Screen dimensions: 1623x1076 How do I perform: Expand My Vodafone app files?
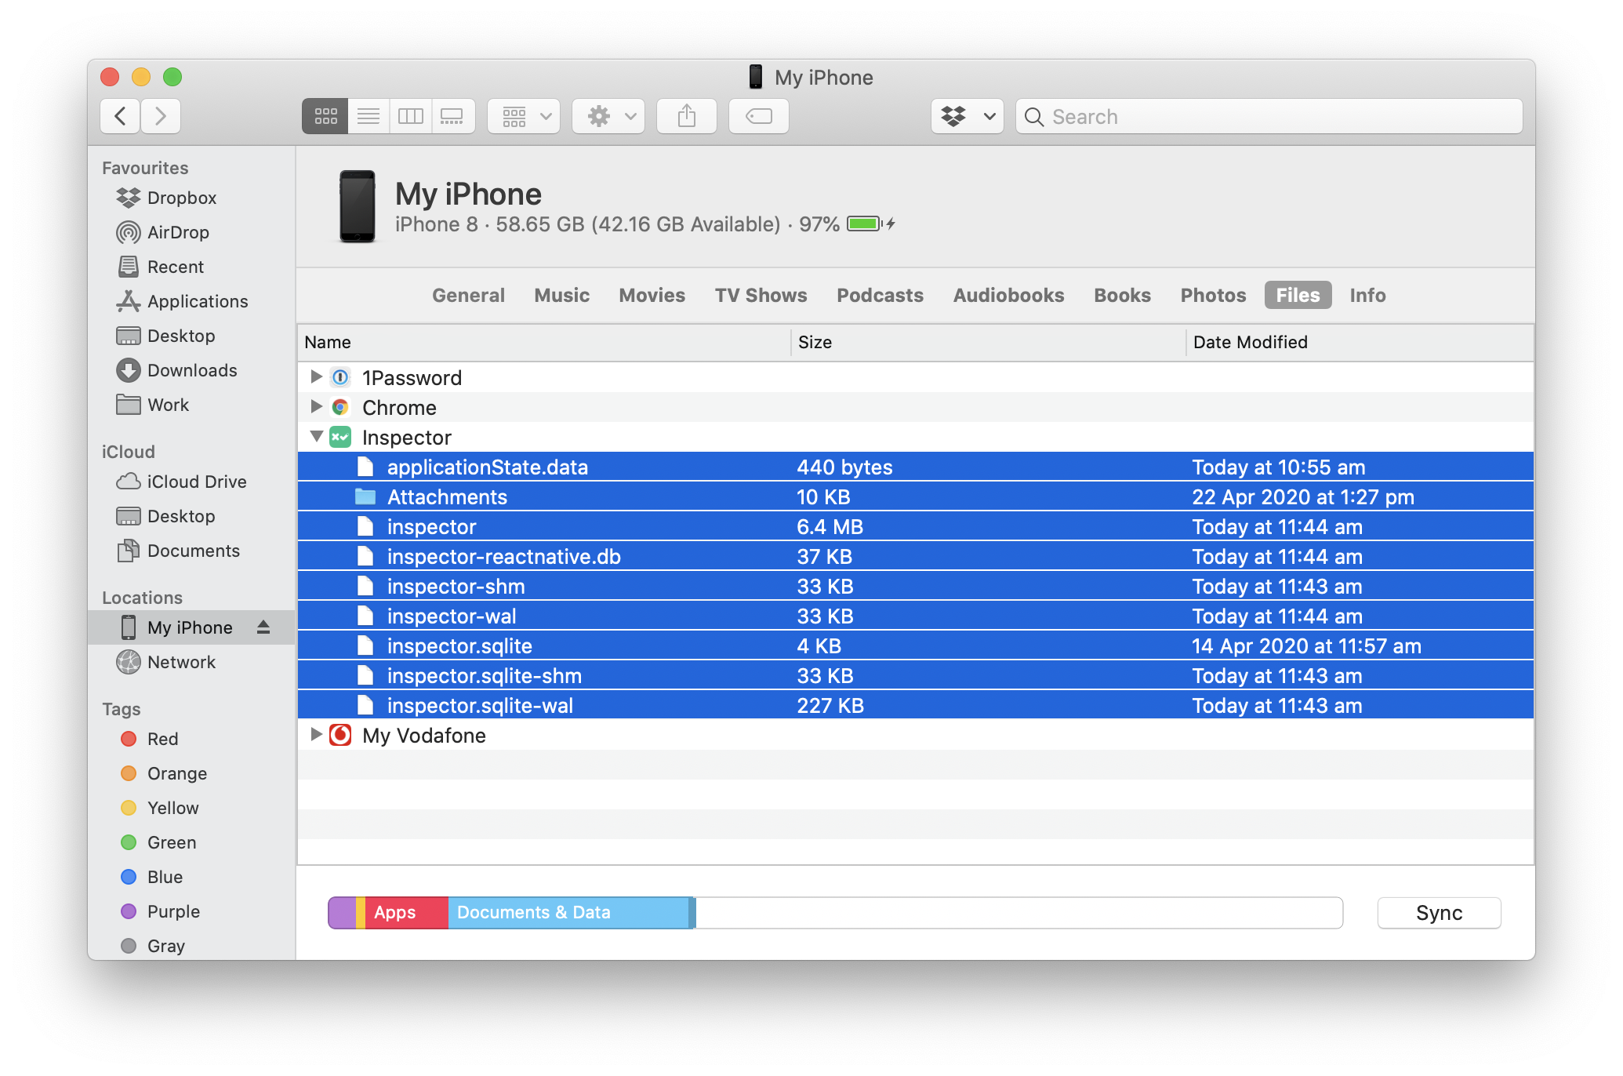[317, 735]
